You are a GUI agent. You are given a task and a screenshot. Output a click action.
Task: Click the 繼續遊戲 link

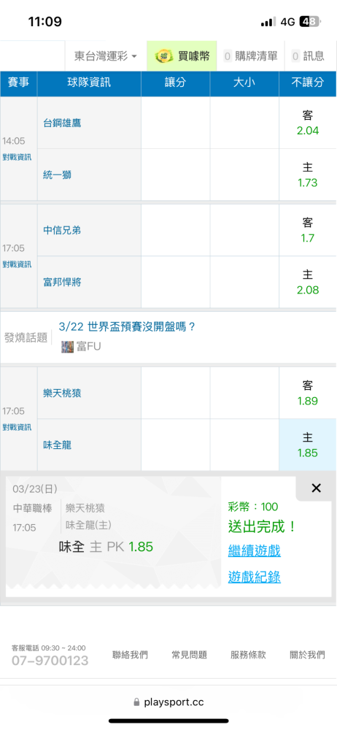pos(255,550)
